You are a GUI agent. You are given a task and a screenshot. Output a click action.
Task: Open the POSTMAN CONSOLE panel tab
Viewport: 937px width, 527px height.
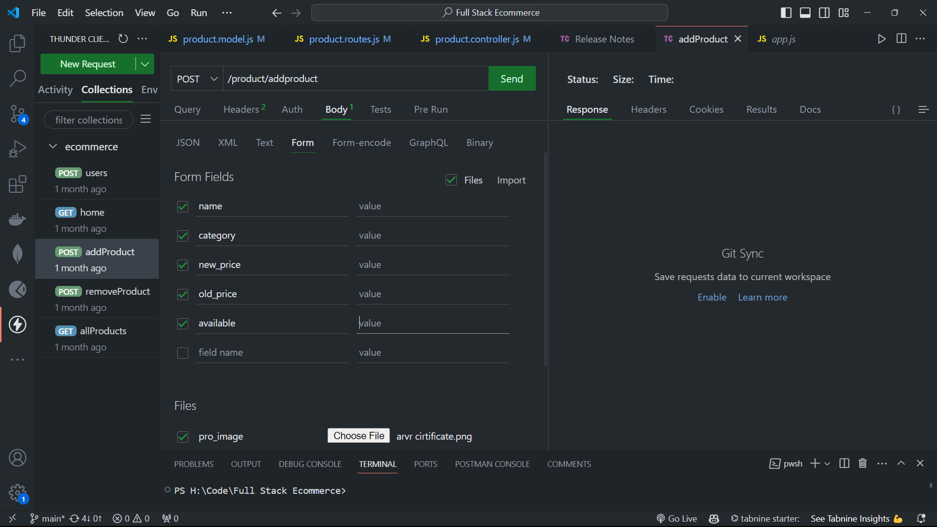[x=492, y=464]
